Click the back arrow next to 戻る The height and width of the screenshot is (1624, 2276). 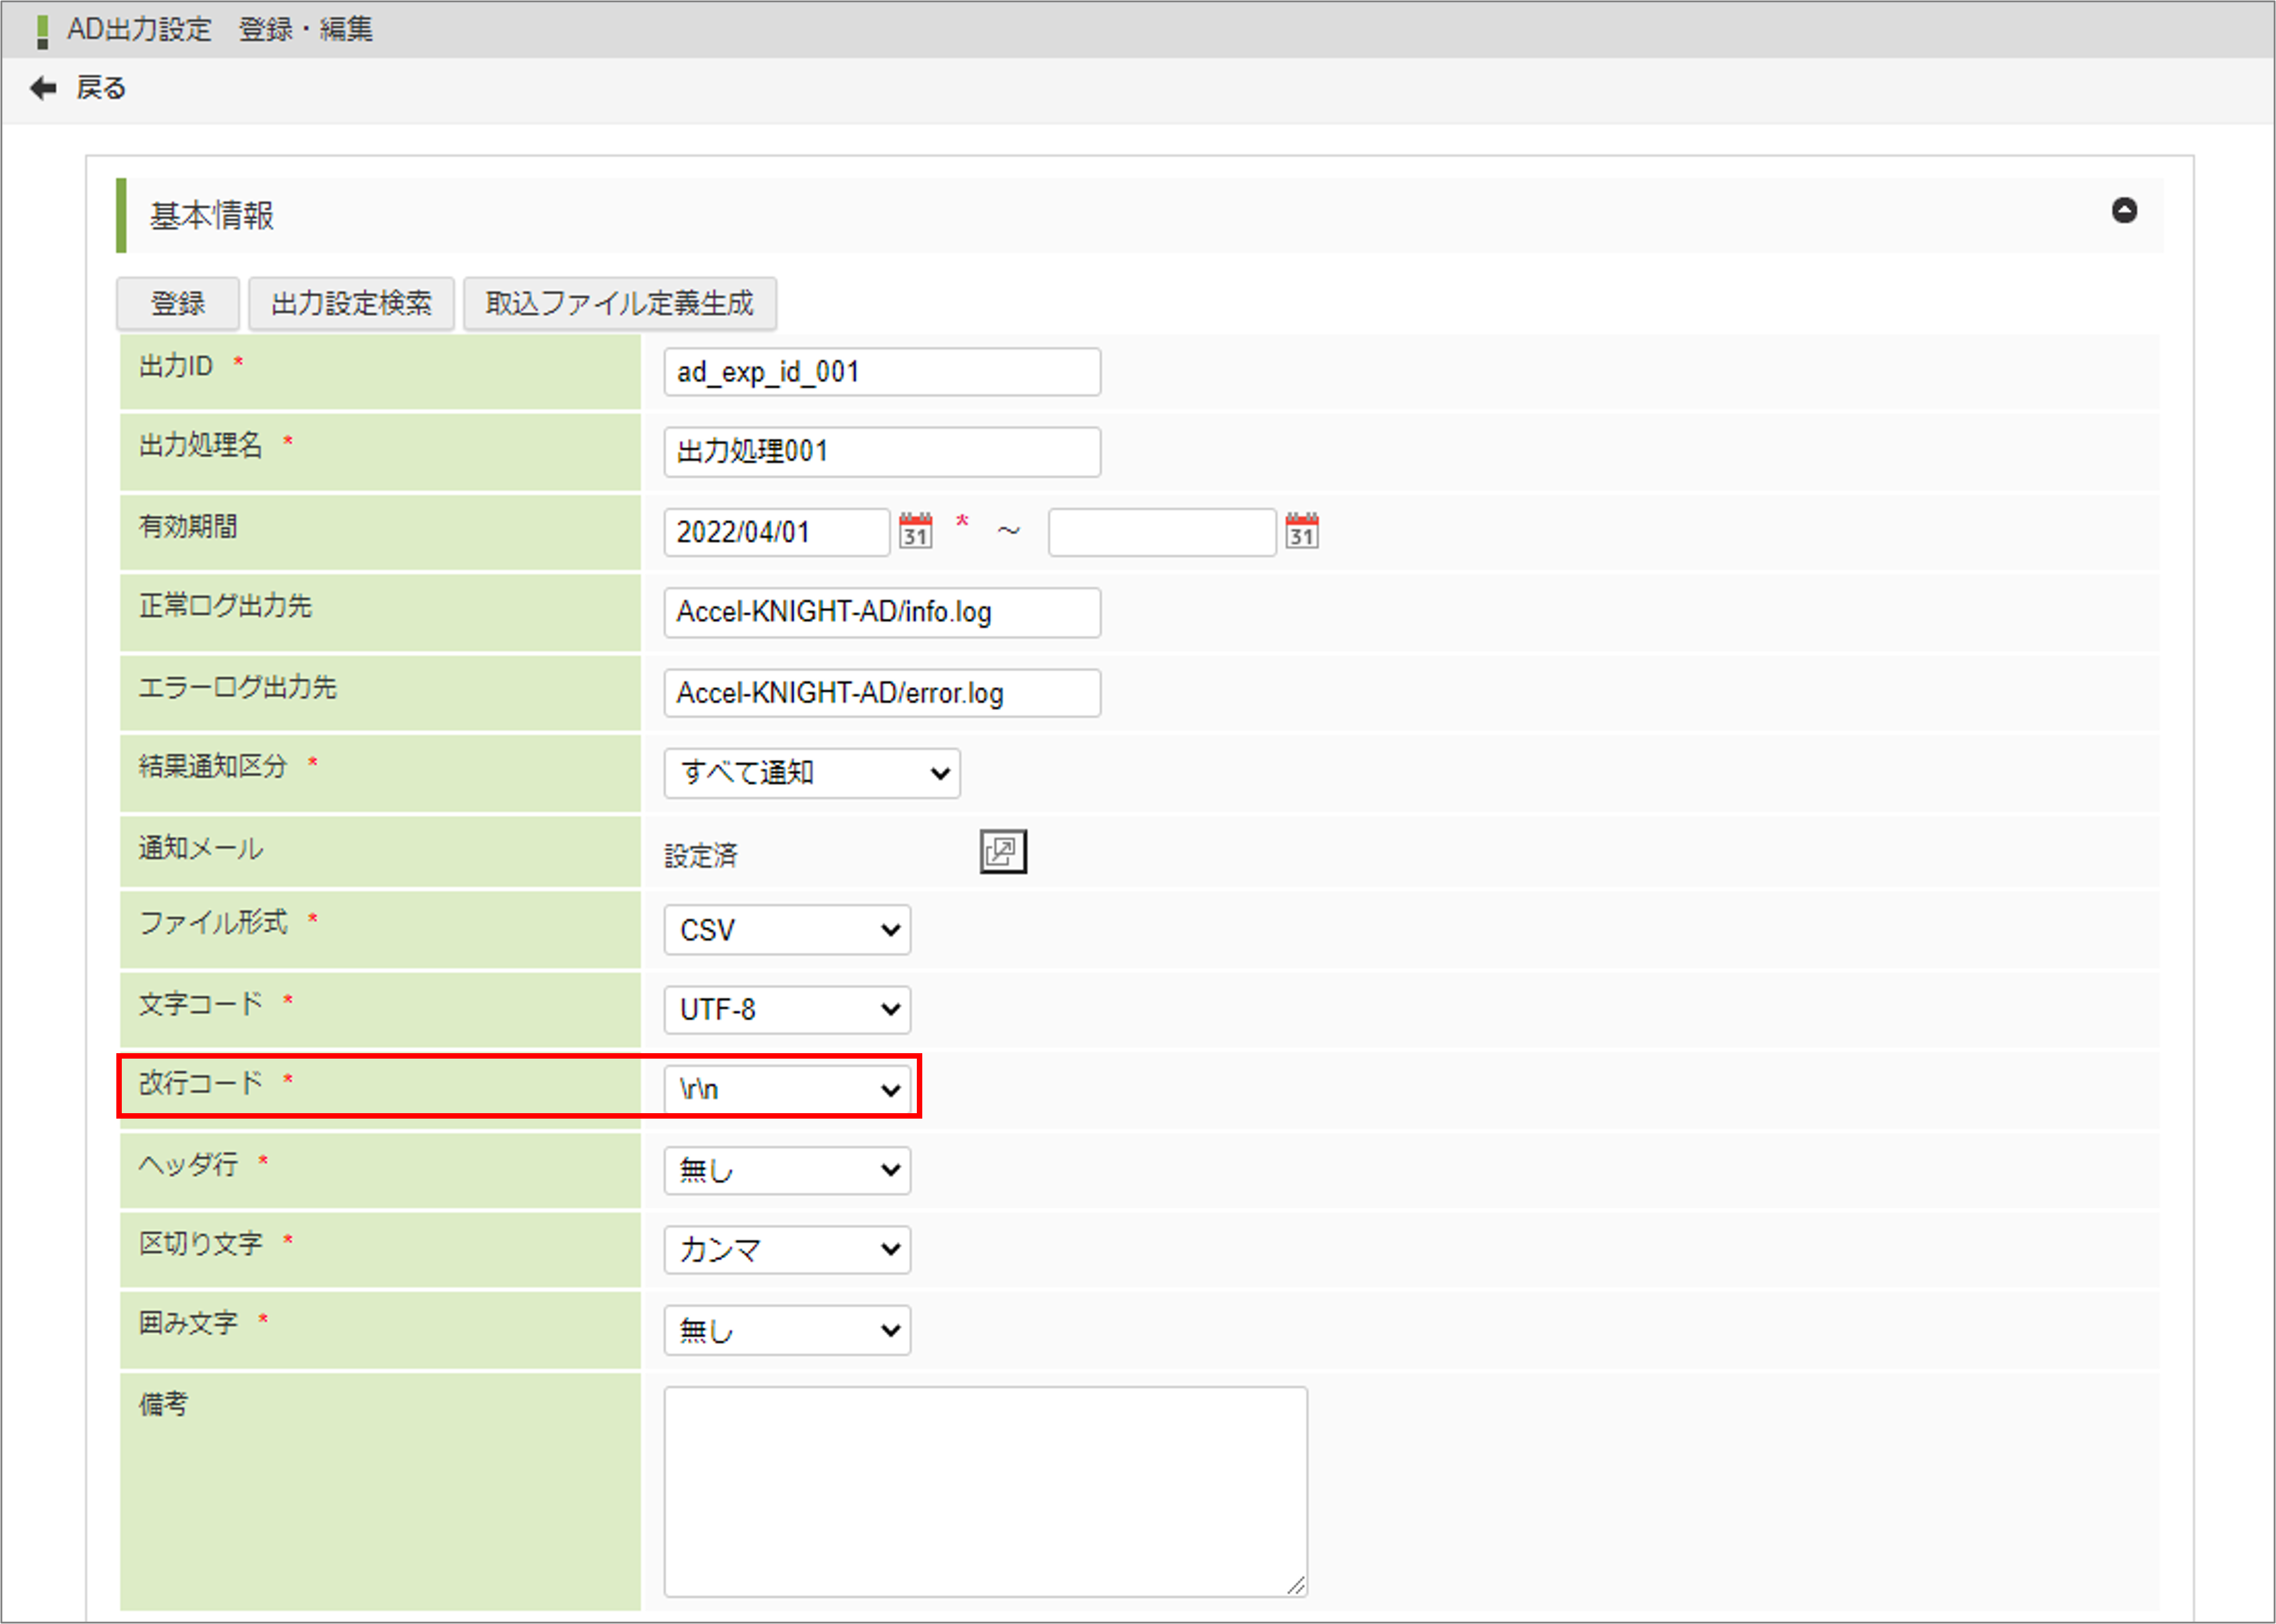42,88
